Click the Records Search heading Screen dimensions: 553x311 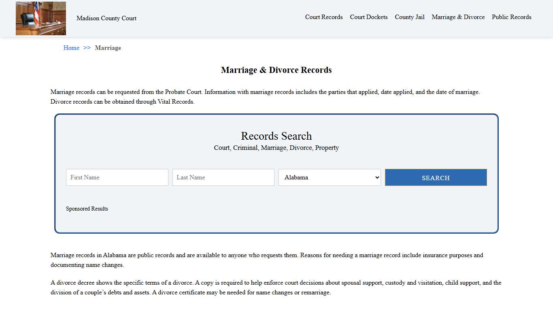tap(276, 136)
